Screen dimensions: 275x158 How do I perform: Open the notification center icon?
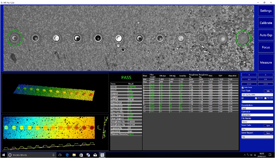click(x=270, y=155)
